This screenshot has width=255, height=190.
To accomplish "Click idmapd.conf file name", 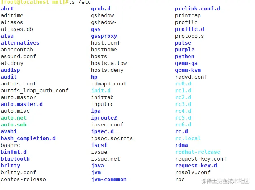I will click(109, 84).
